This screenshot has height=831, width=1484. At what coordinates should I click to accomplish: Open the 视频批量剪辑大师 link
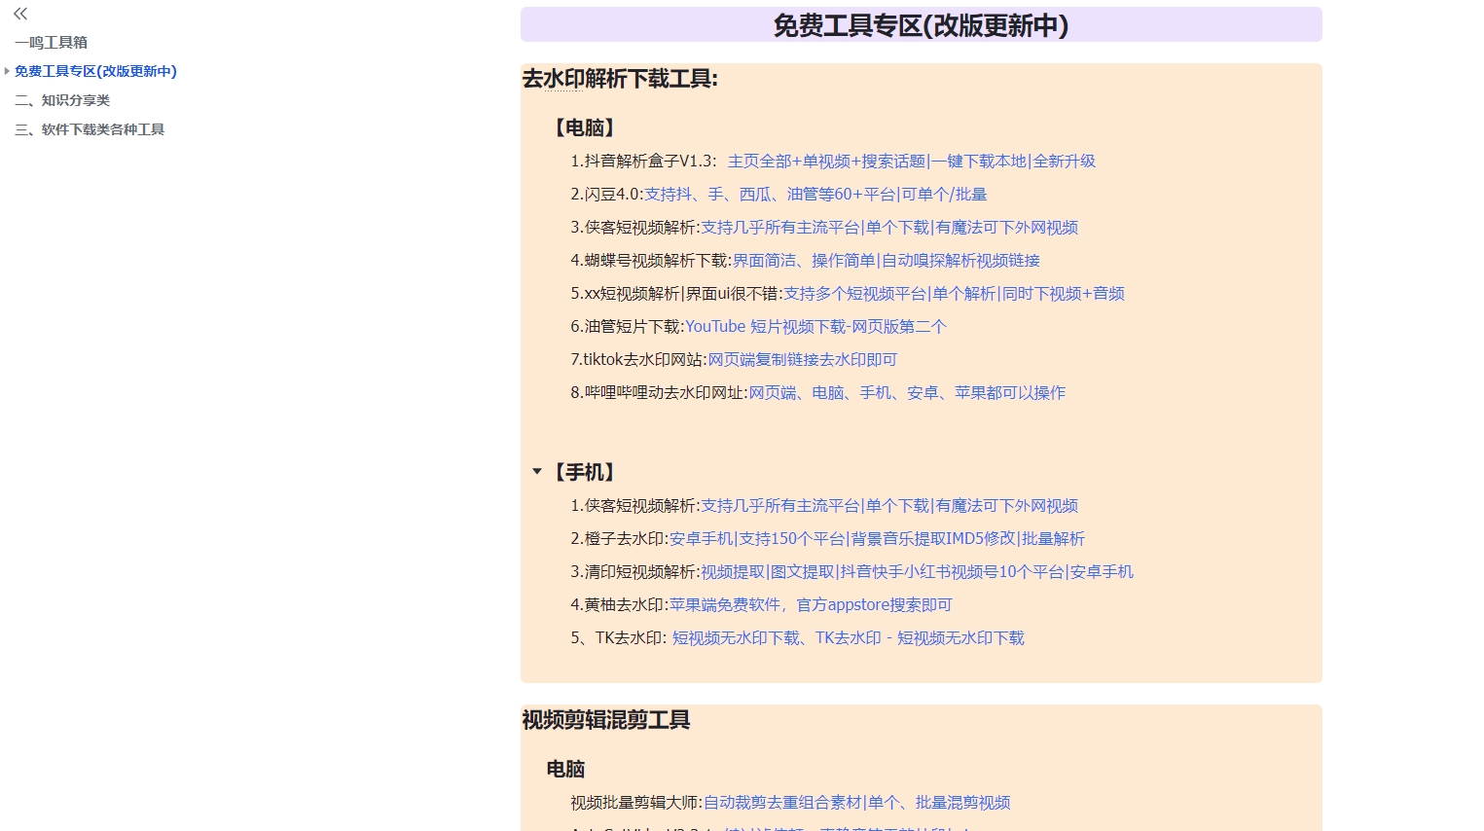[x=855, y=803]
